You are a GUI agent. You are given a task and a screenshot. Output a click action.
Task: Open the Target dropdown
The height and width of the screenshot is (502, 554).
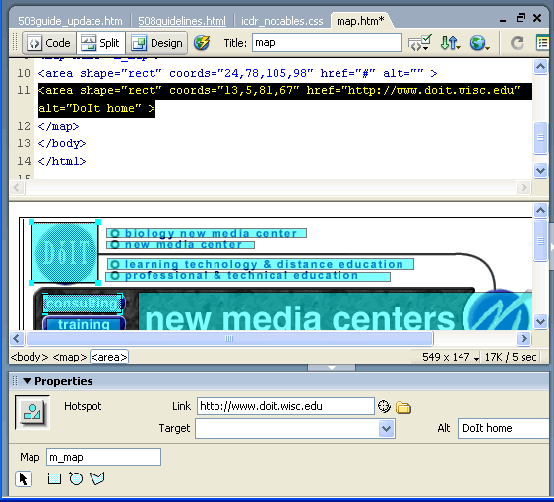386,429
